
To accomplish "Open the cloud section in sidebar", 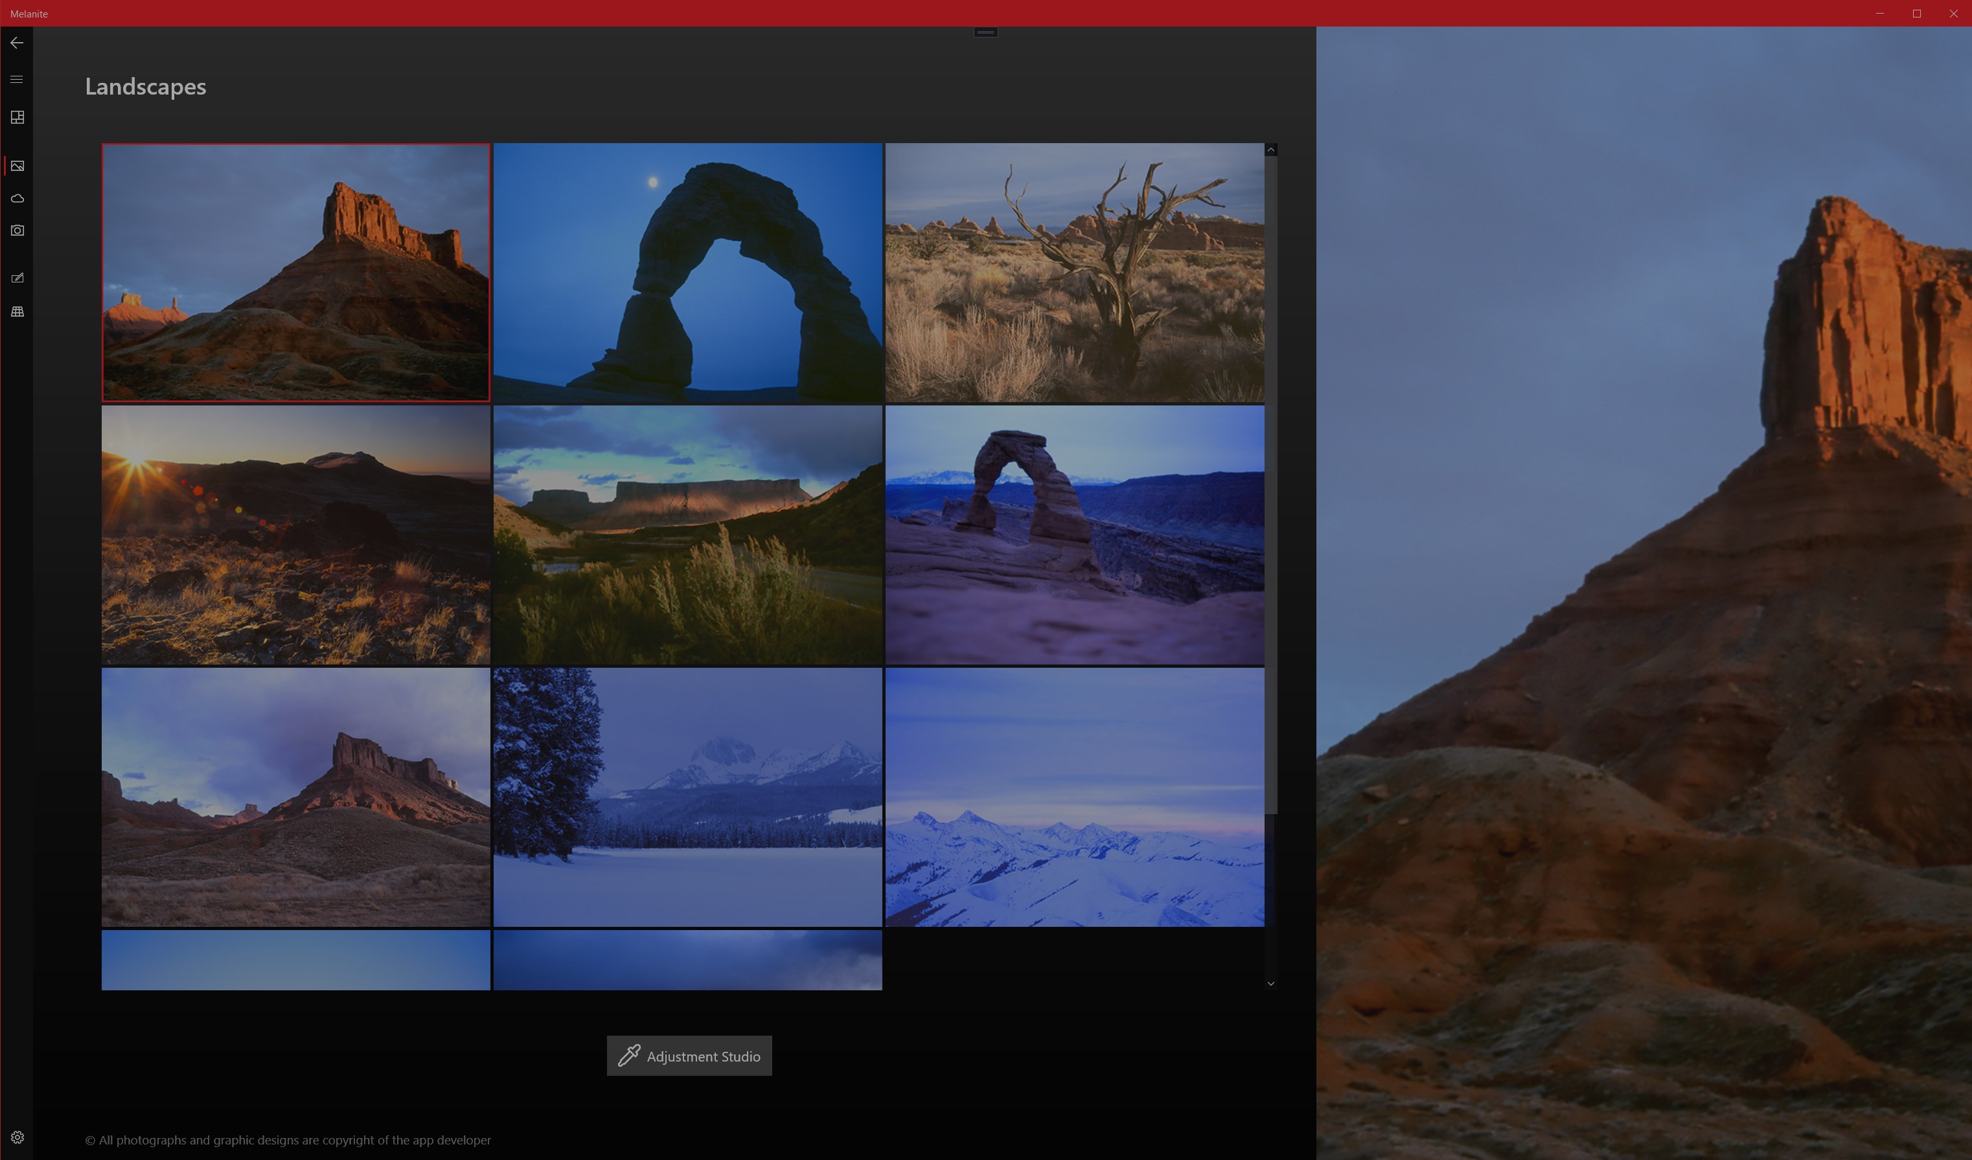I will [x=17, y=199].
